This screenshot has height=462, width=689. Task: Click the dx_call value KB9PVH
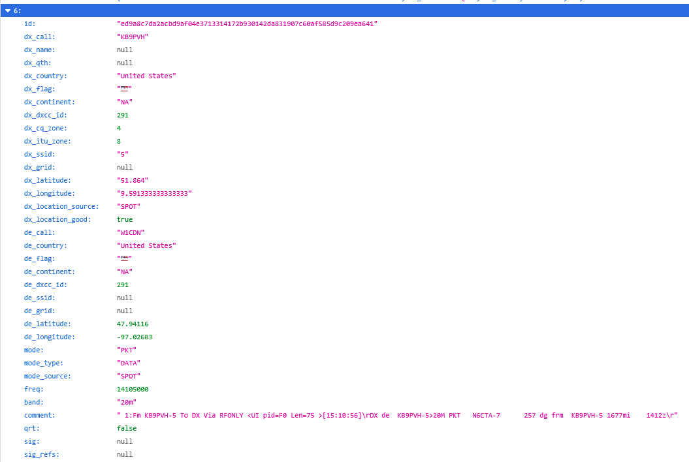tap(133, 37)
